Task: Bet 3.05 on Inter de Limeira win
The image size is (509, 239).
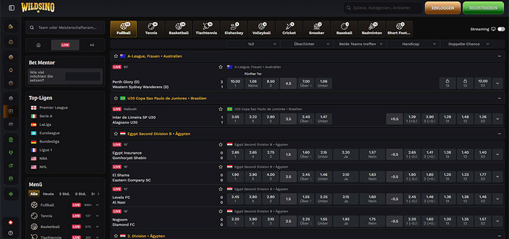Action: (x=235, y=119)
